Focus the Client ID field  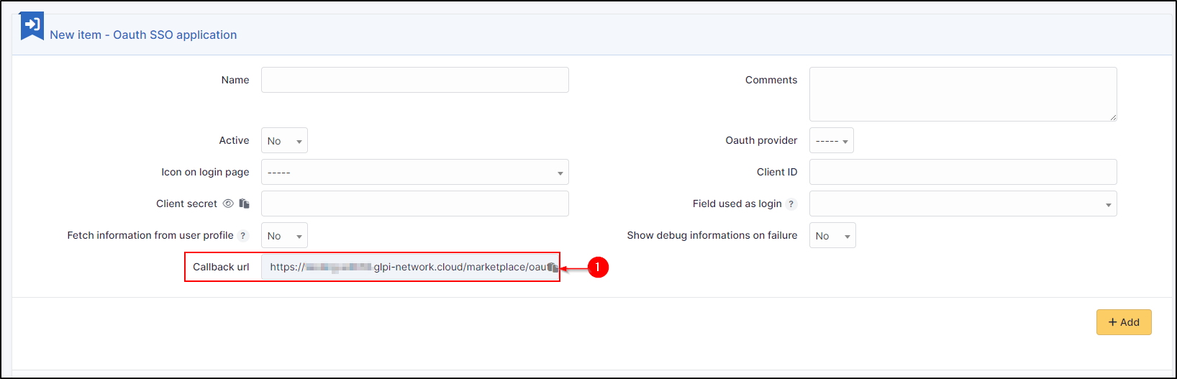click(x=963, y=173)
